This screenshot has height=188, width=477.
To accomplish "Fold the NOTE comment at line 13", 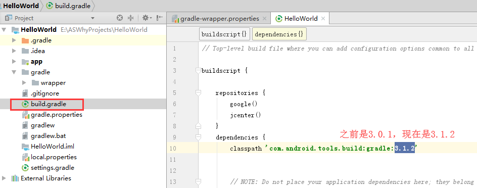I will tap(199, 182).
